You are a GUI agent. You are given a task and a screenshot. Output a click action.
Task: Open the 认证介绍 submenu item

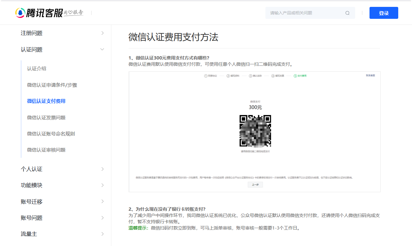tap(37, 69)
